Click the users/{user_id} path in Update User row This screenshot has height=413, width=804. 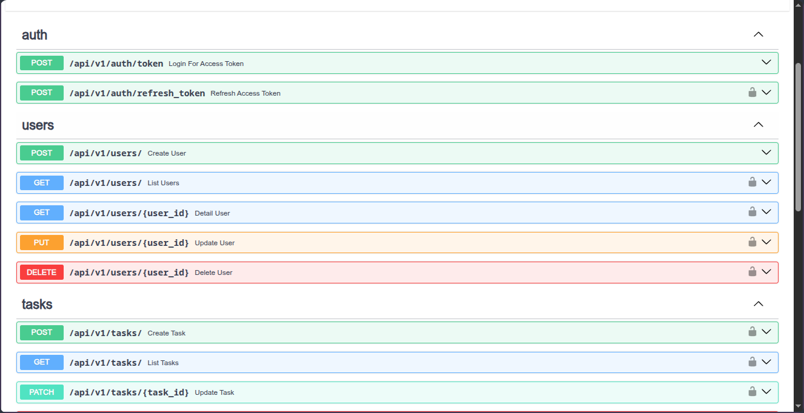[129, 243]
